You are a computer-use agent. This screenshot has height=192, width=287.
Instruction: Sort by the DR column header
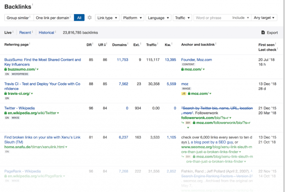(x=89, y=45)
